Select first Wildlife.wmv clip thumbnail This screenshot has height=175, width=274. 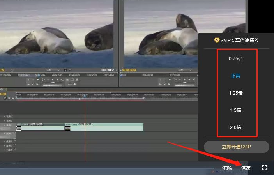point(19,128)
